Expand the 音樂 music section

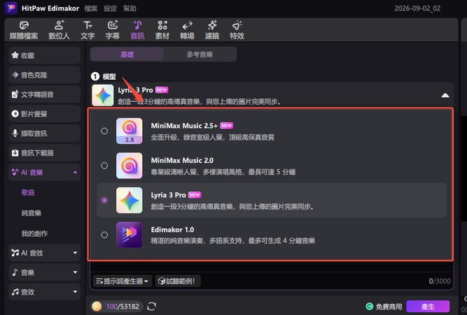pyautogui.click(x=75, y=272)
